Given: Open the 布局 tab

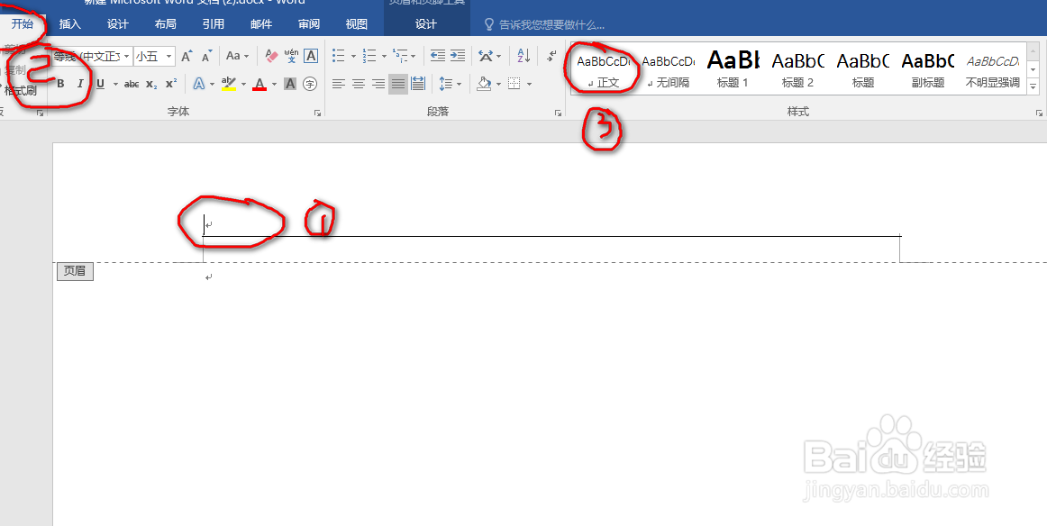Looking at the screenshot, I should point(166,24).
